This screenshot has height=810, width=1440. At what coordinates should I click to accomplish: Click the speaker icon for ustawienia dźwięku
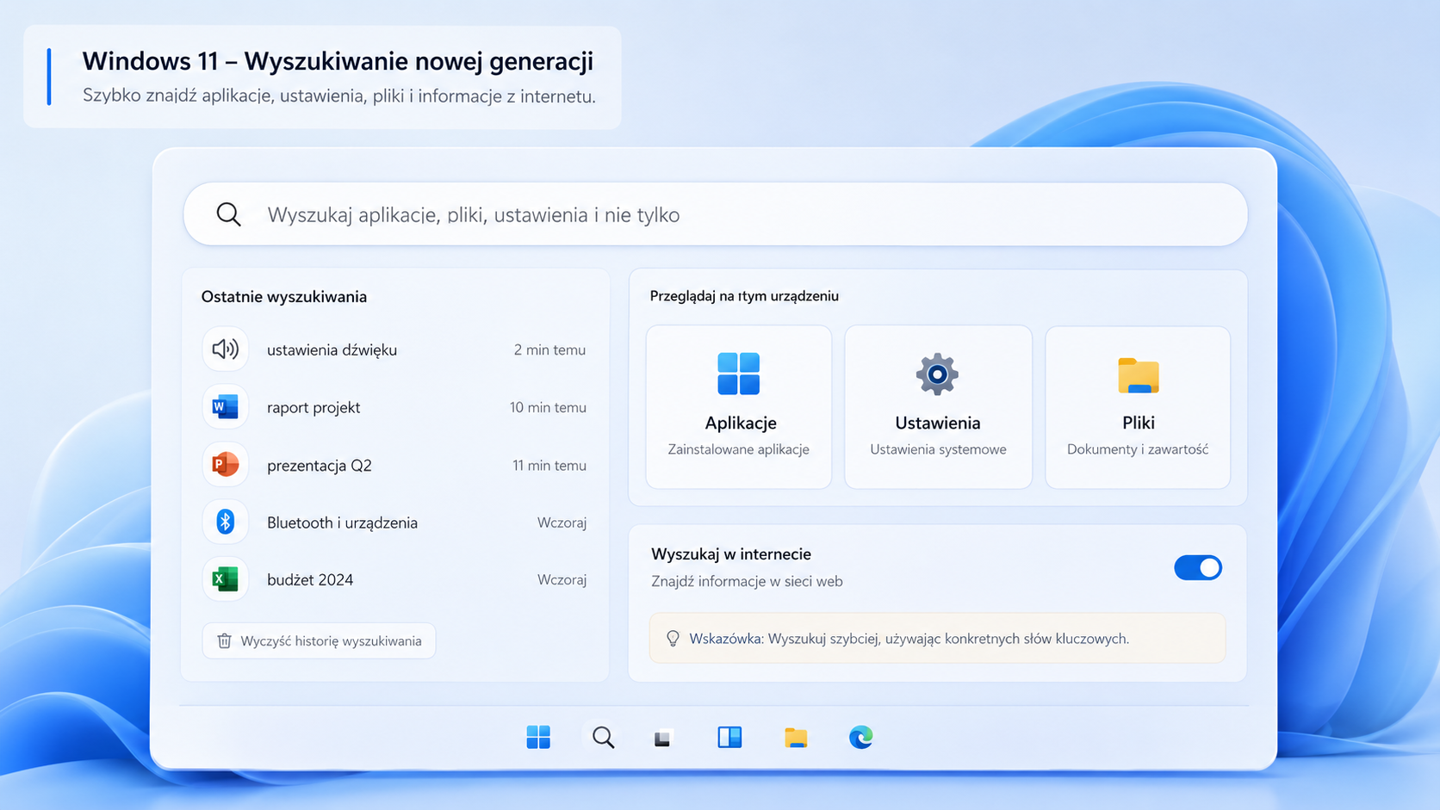tap(226, 349)
